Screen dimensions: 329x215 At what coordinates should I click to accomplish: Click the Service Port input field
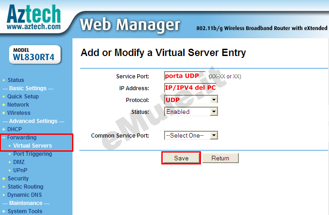click(185, 76)
